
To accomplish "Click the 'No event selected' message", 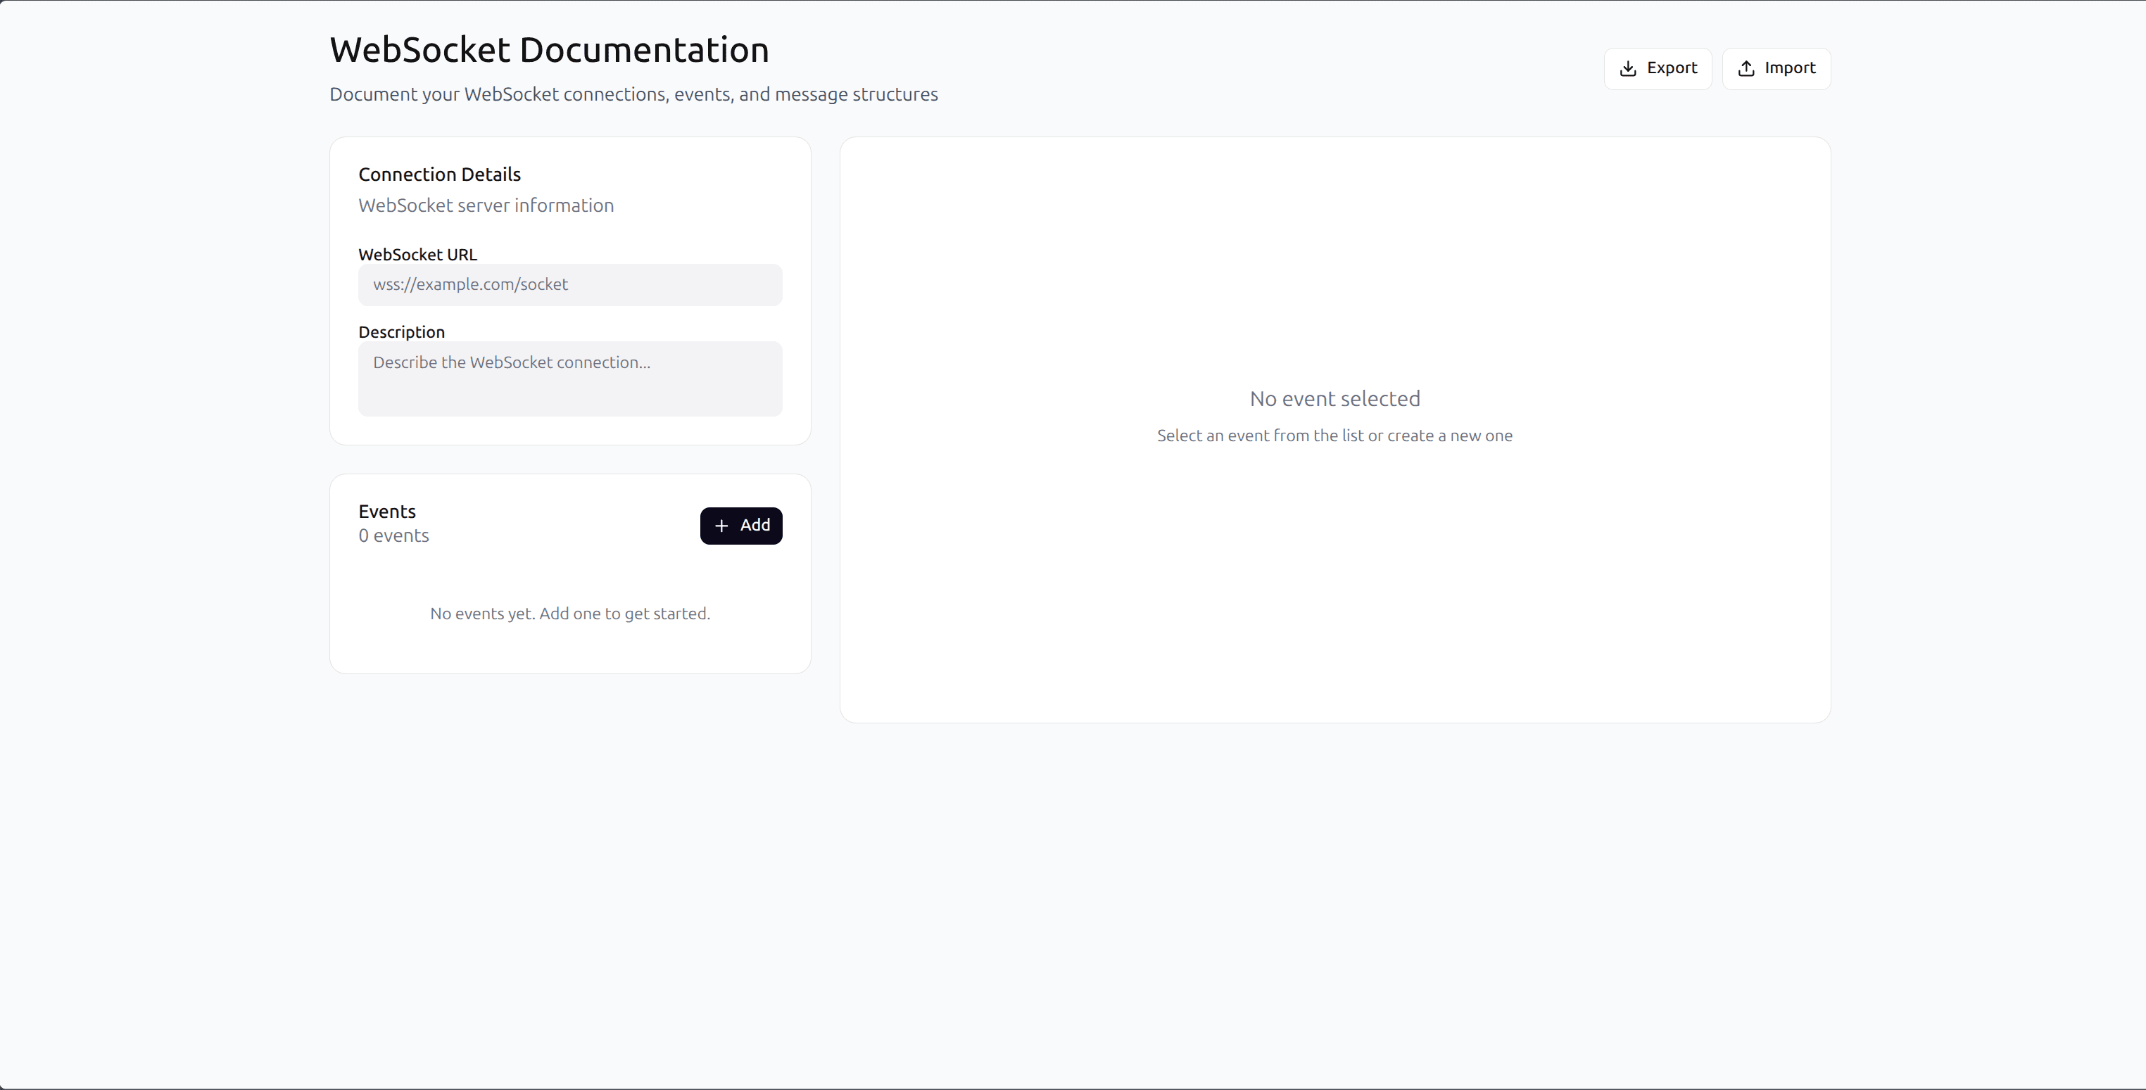I will click(1334, 399).
